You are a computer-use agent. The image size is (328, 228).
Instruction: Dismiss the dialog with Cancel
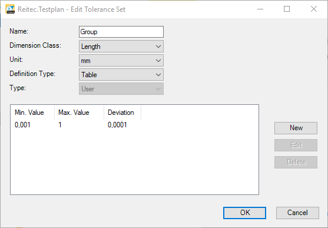(x=297, y=213)
